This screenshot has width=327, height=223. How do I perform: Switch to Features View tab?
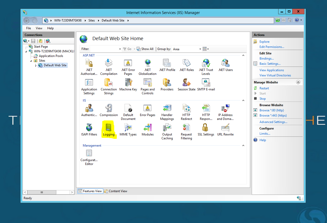pos(90,191)
